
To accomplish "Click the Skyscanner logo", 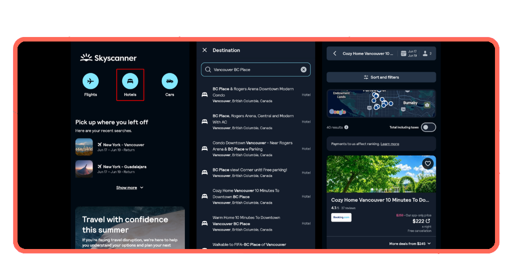I will point(108,58).
